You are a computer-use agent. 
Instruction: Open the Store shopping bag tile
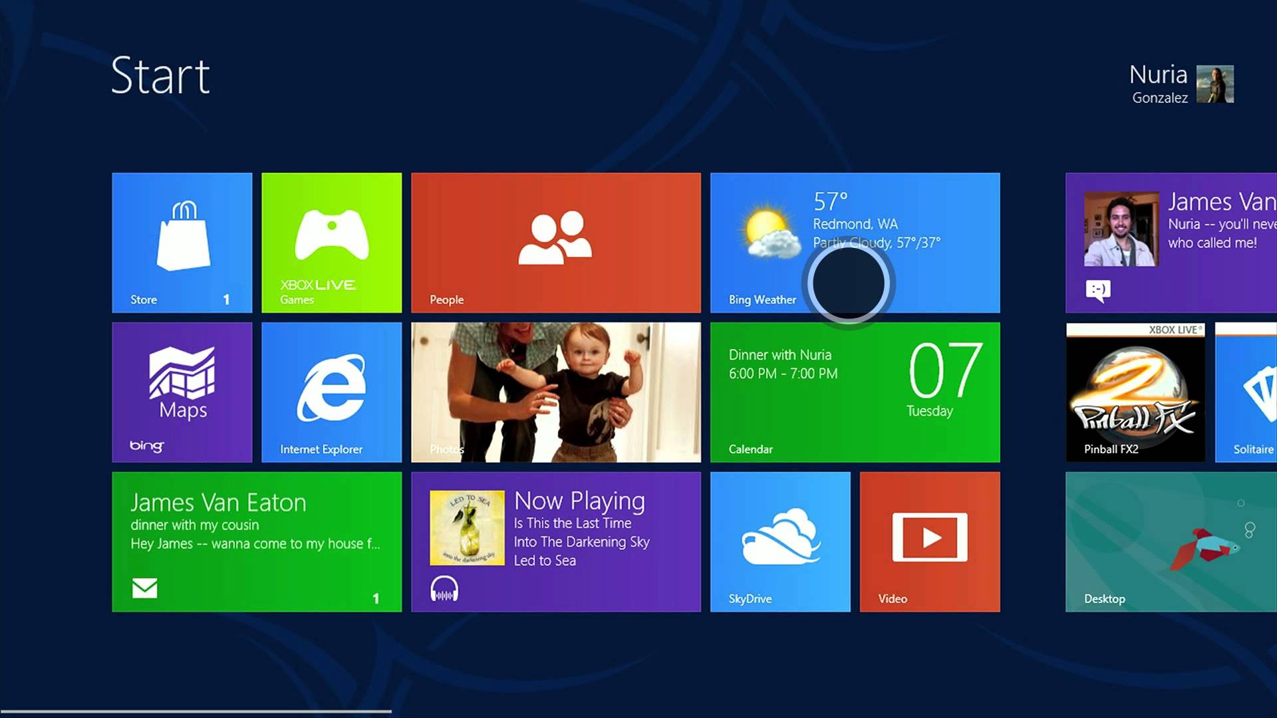[182, 243]
